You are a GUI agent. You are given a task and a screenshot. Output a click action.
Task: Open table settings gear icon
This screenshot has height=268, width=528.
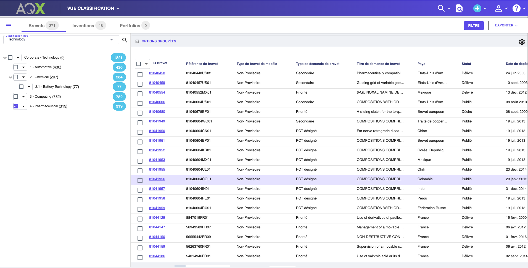(x=522, y=42)
